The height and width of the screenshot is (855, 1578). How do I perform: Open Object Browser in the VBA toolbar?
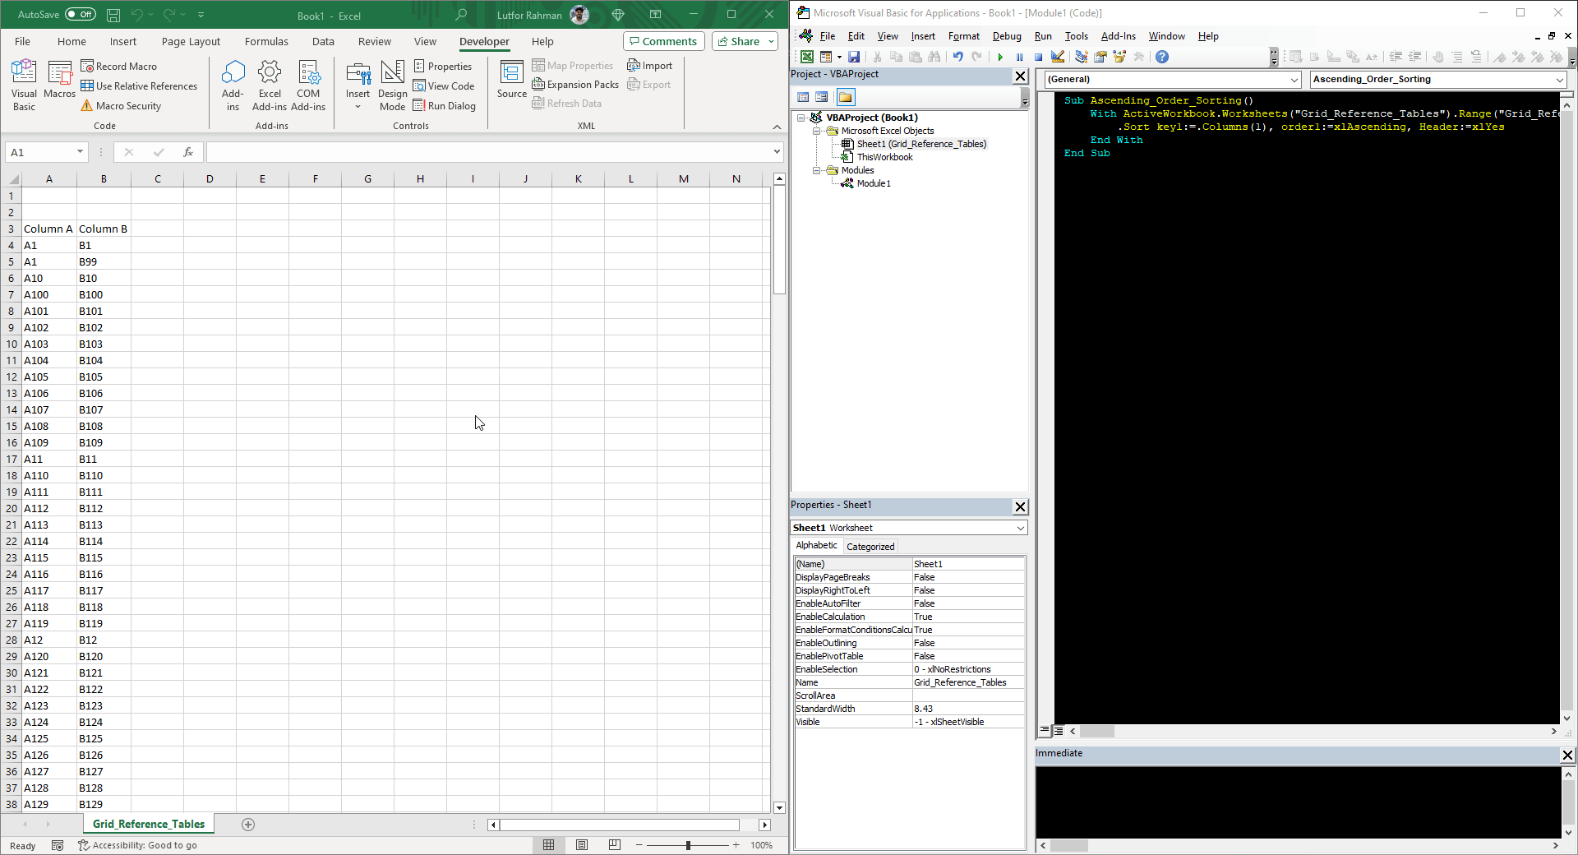[1119, 57]
